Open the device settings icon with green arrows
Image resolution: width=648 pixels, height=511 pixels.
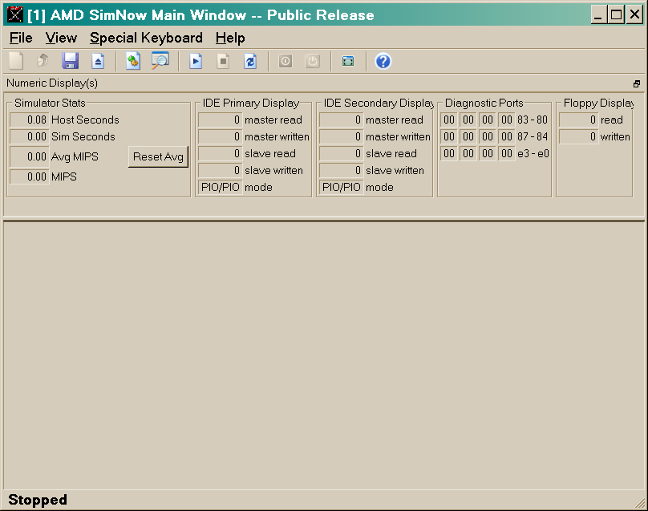[133, 61]
